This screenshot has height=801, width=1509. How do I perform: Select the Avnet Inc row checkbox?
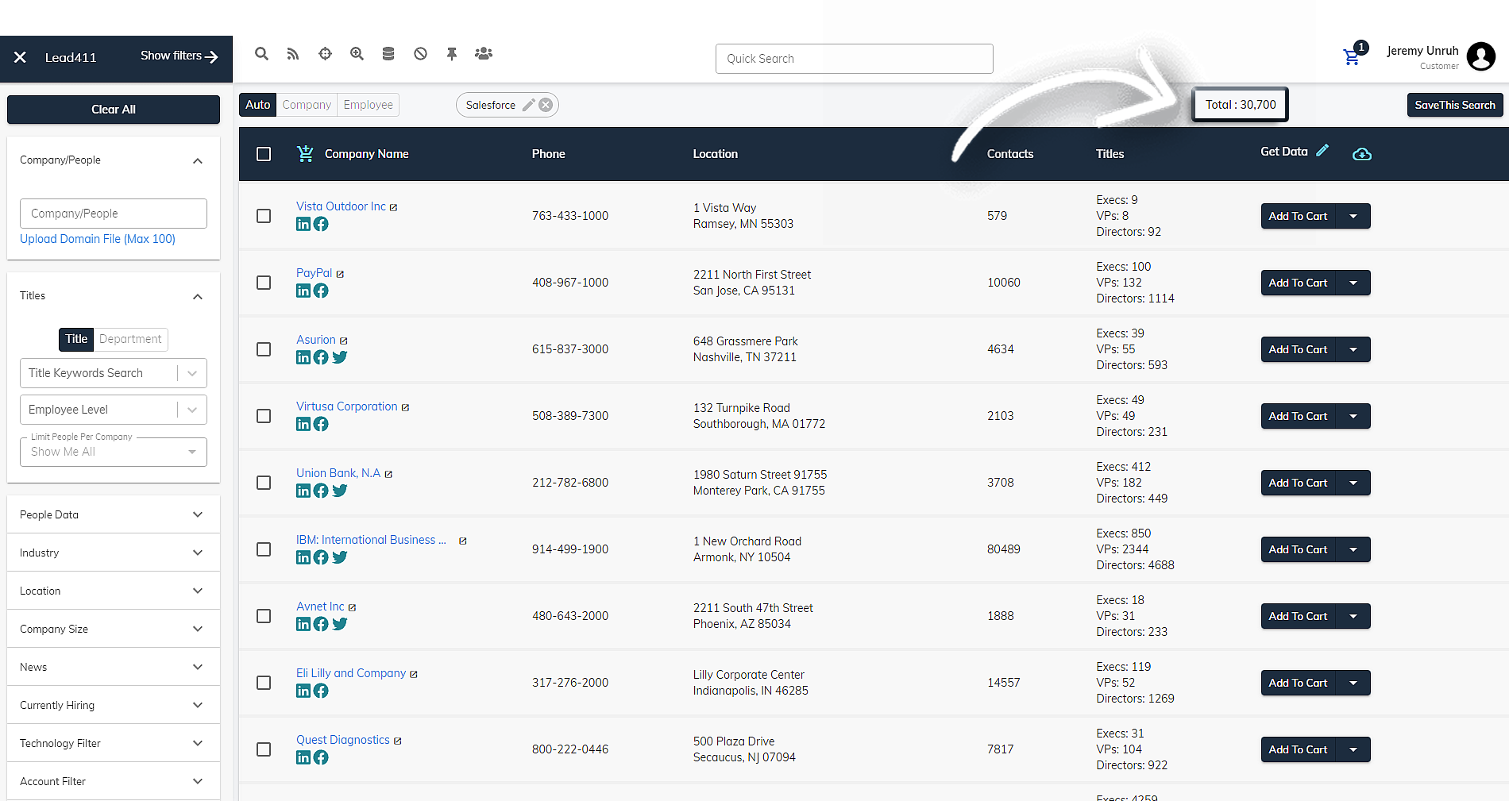click(264, 616)
